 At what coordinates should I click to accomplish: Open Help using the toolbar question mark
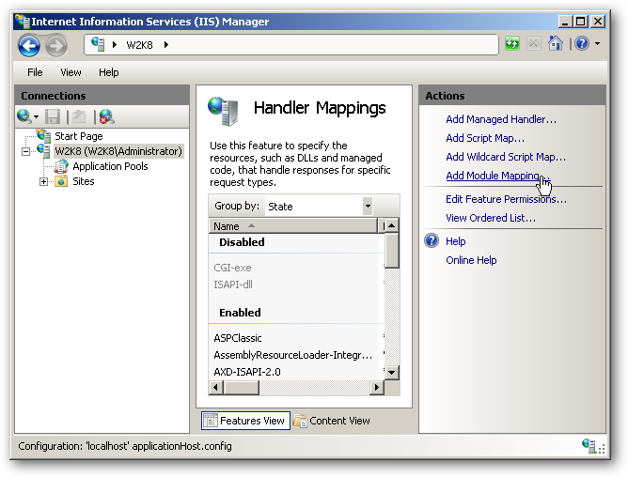pos(582,43)
